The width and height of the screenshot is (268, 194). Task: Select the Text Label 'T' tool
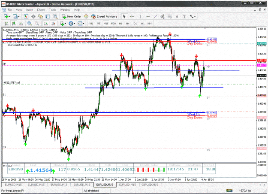[184, 16]
